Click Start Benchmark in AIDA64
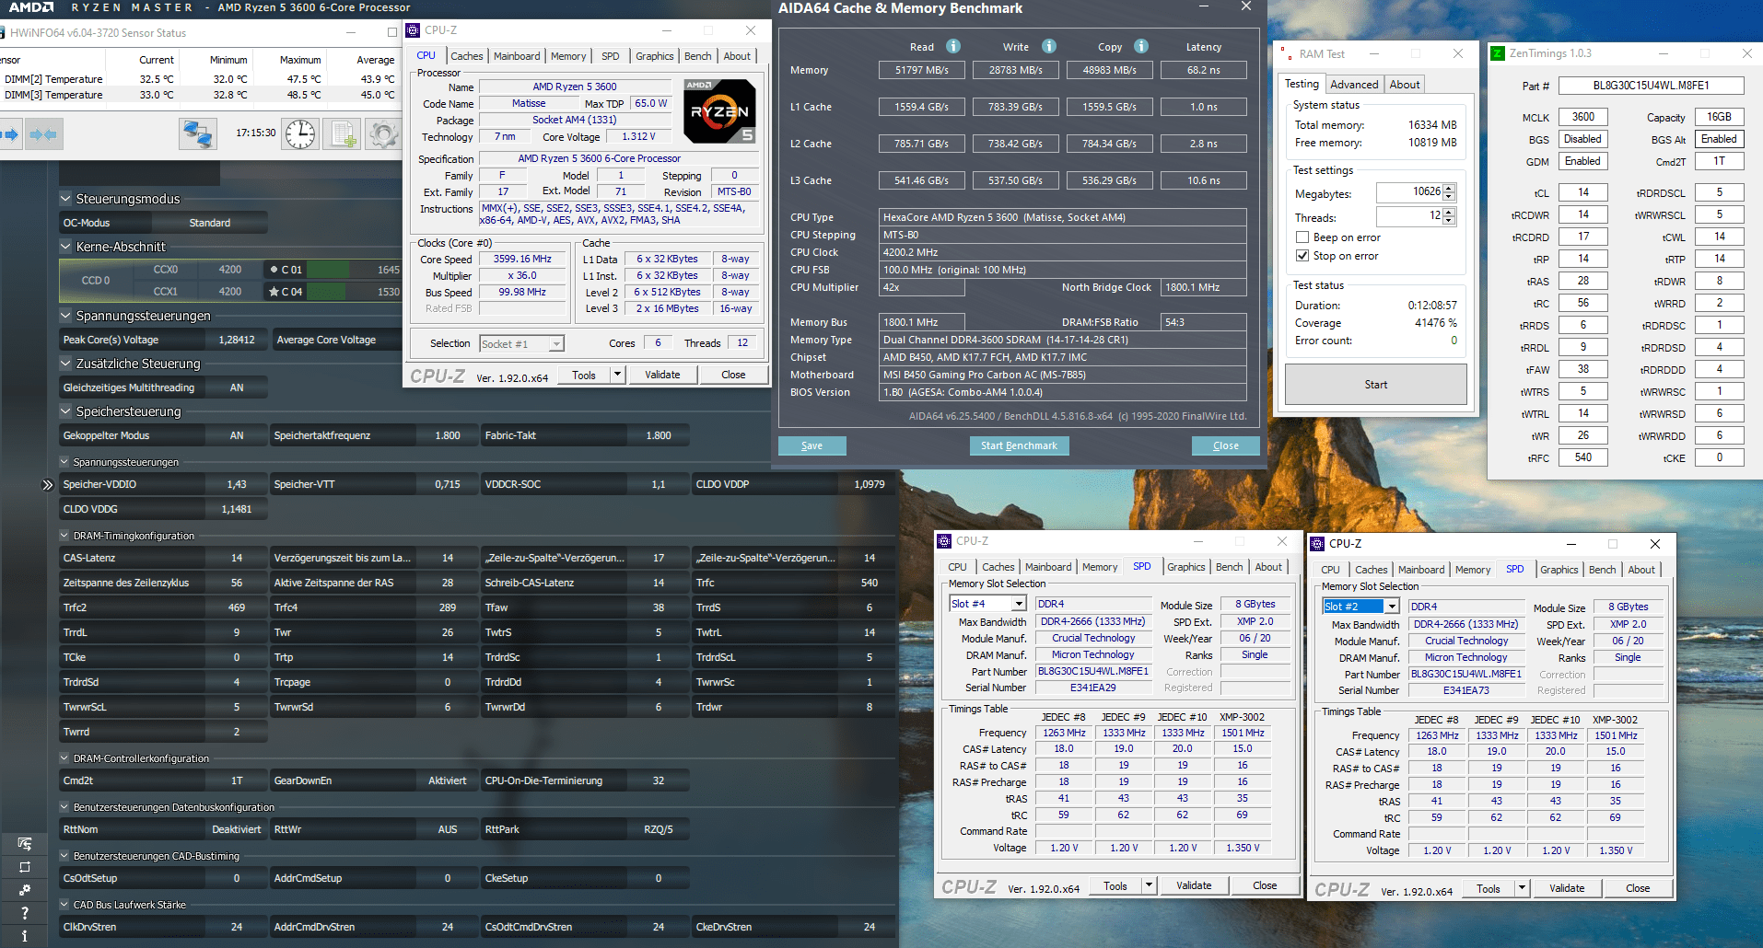1763x948 pixels. pos(1019,445)
